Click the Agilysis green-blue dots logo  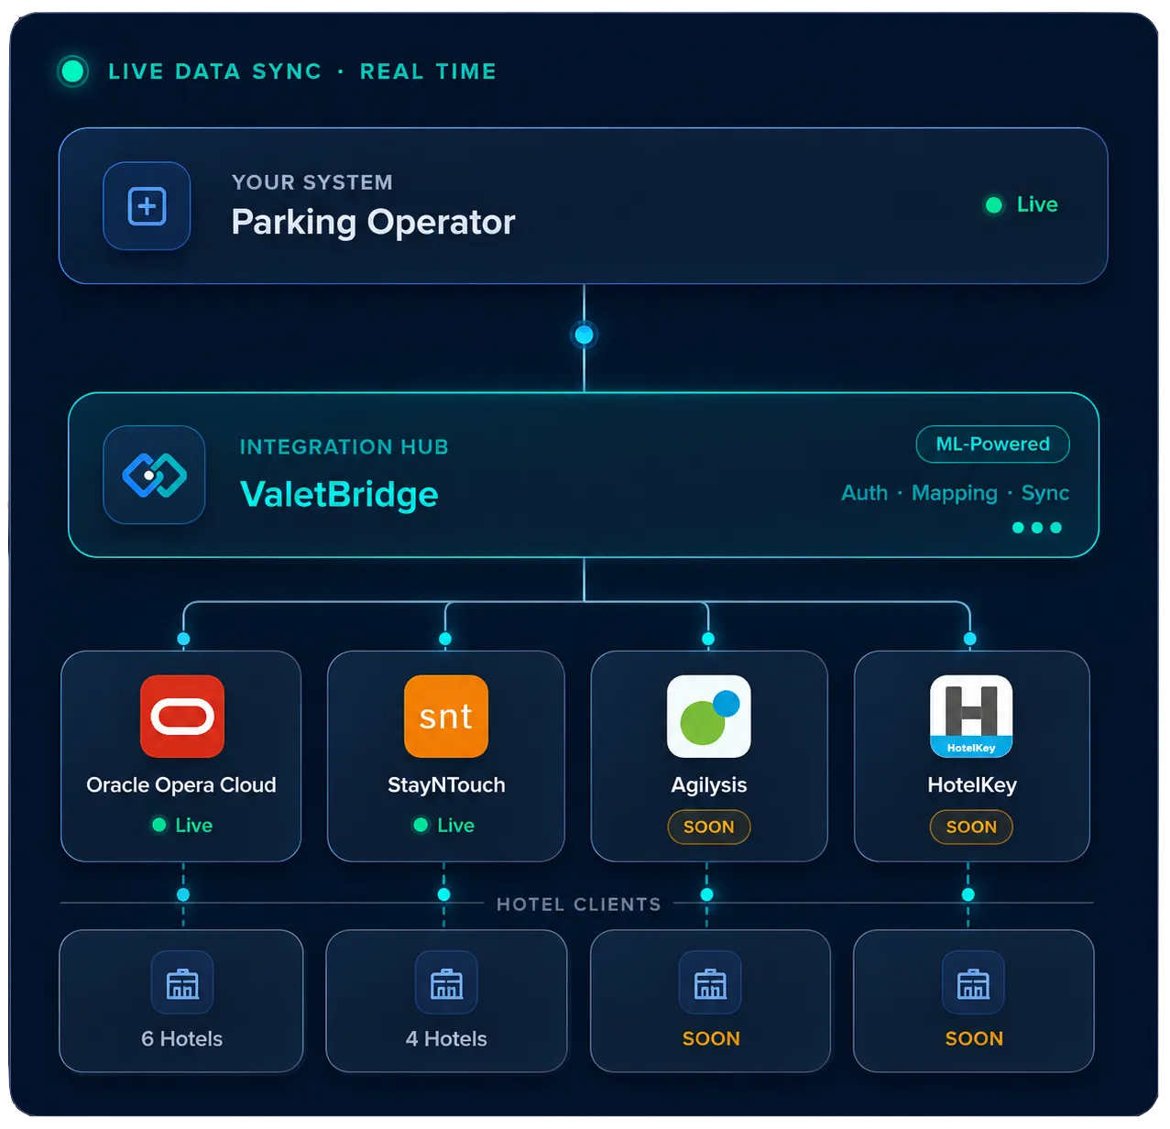point(709,717)
